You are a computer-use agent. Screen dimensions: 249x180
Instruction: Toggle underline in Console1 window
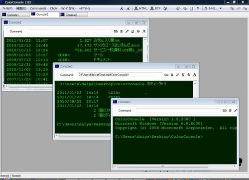pyautogui.click(x=132, y=31)
